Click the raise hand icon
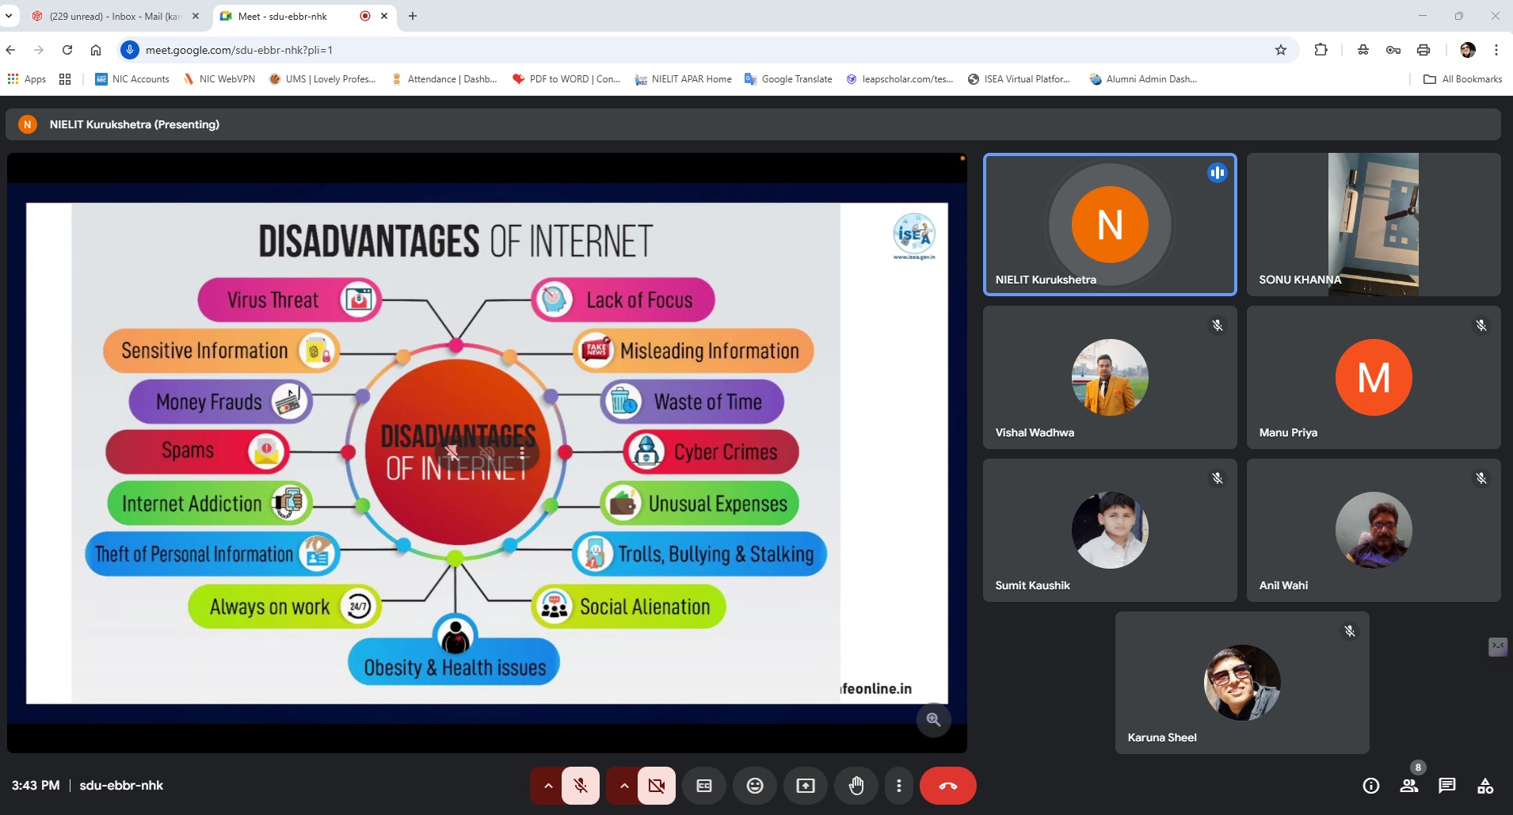The image size is (1513, 815). coord(856,786)
